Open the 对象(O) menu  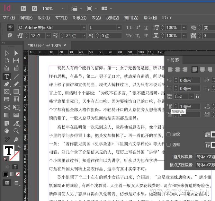(x=80, y=18)
